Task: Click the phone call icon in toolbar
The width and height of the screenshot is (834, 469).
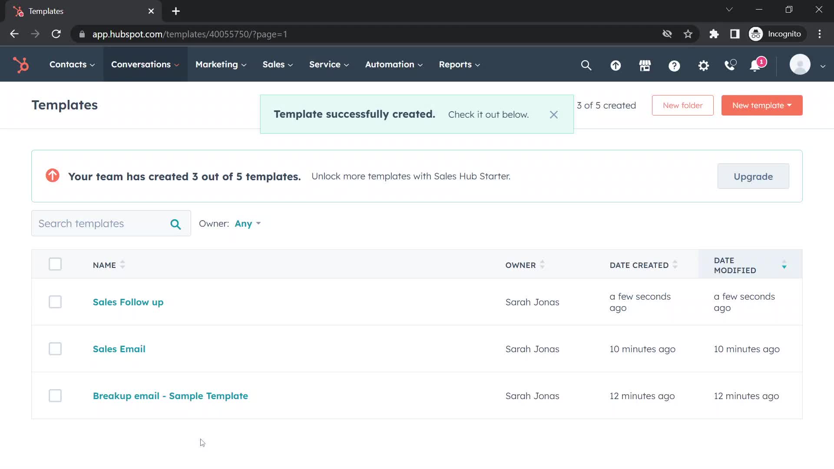Action: click(731, 64)
